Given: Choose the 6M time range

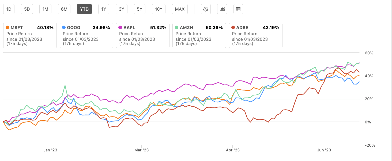Looking at the screenshot, I should [64, 9].
